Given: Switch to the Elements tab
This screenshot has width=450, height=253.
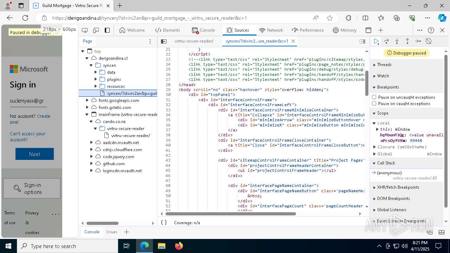Looking at the screenshot, I should pyautogui.click(x=167, y=30).
